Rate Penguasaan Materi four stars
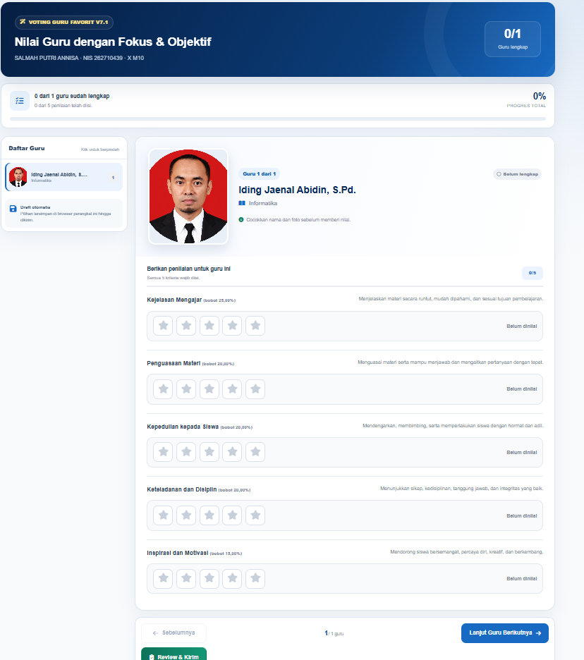Screen dimensions: 584x660 (x=232, y=389)
